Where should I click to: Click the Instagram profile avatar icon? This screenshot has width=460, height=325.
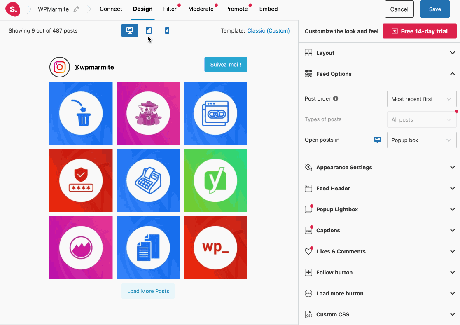point(60,67)
